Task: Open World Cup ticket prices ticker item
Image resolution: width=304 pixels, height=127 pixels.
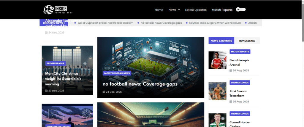Action: (x=105, y=23)
